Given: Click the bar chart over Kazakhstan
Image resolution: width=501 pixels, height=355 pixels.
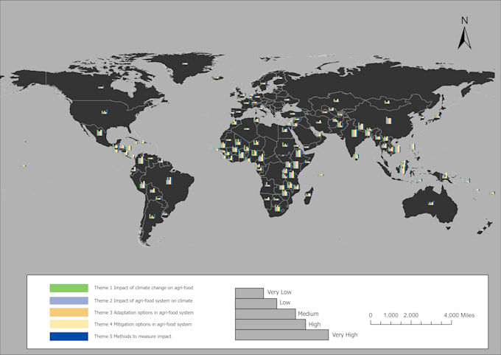Looking at the screenshot, I should tap(336, 100).
